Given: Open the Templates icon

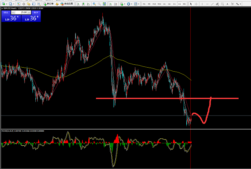Looking at the screenshot, I should [136, 4].
